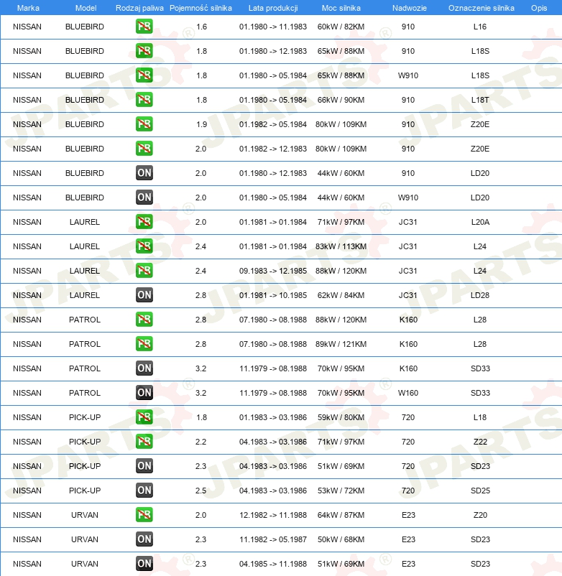Click the ON diesel icon in the URVAN 51kW row
This screenshot has height=576, width=562.
point(144,564)
